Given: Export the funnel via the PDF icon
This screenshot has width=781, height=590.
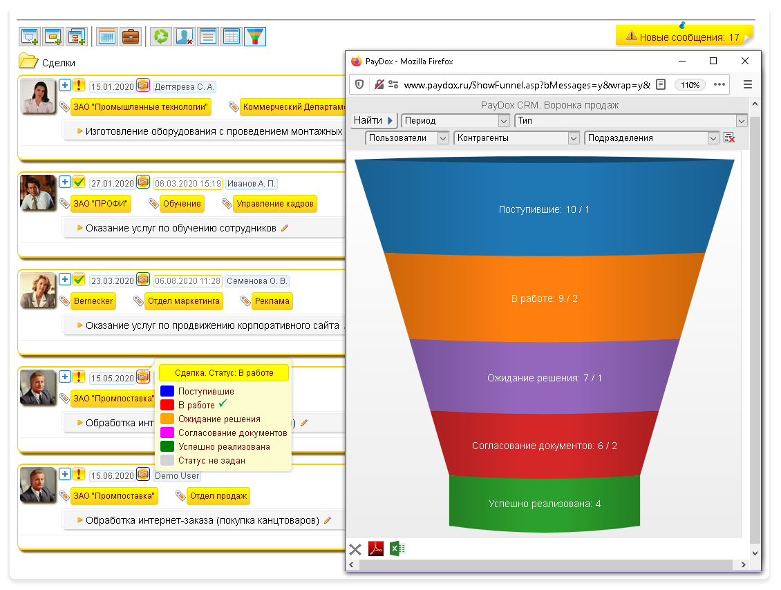Looking at the screenshot, I should [x=376, y=549].
